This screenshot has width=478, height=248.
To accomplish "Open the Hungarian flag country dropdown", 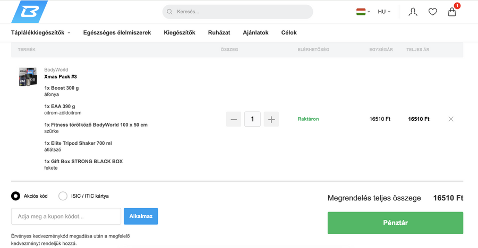I will tap(363, 12).
